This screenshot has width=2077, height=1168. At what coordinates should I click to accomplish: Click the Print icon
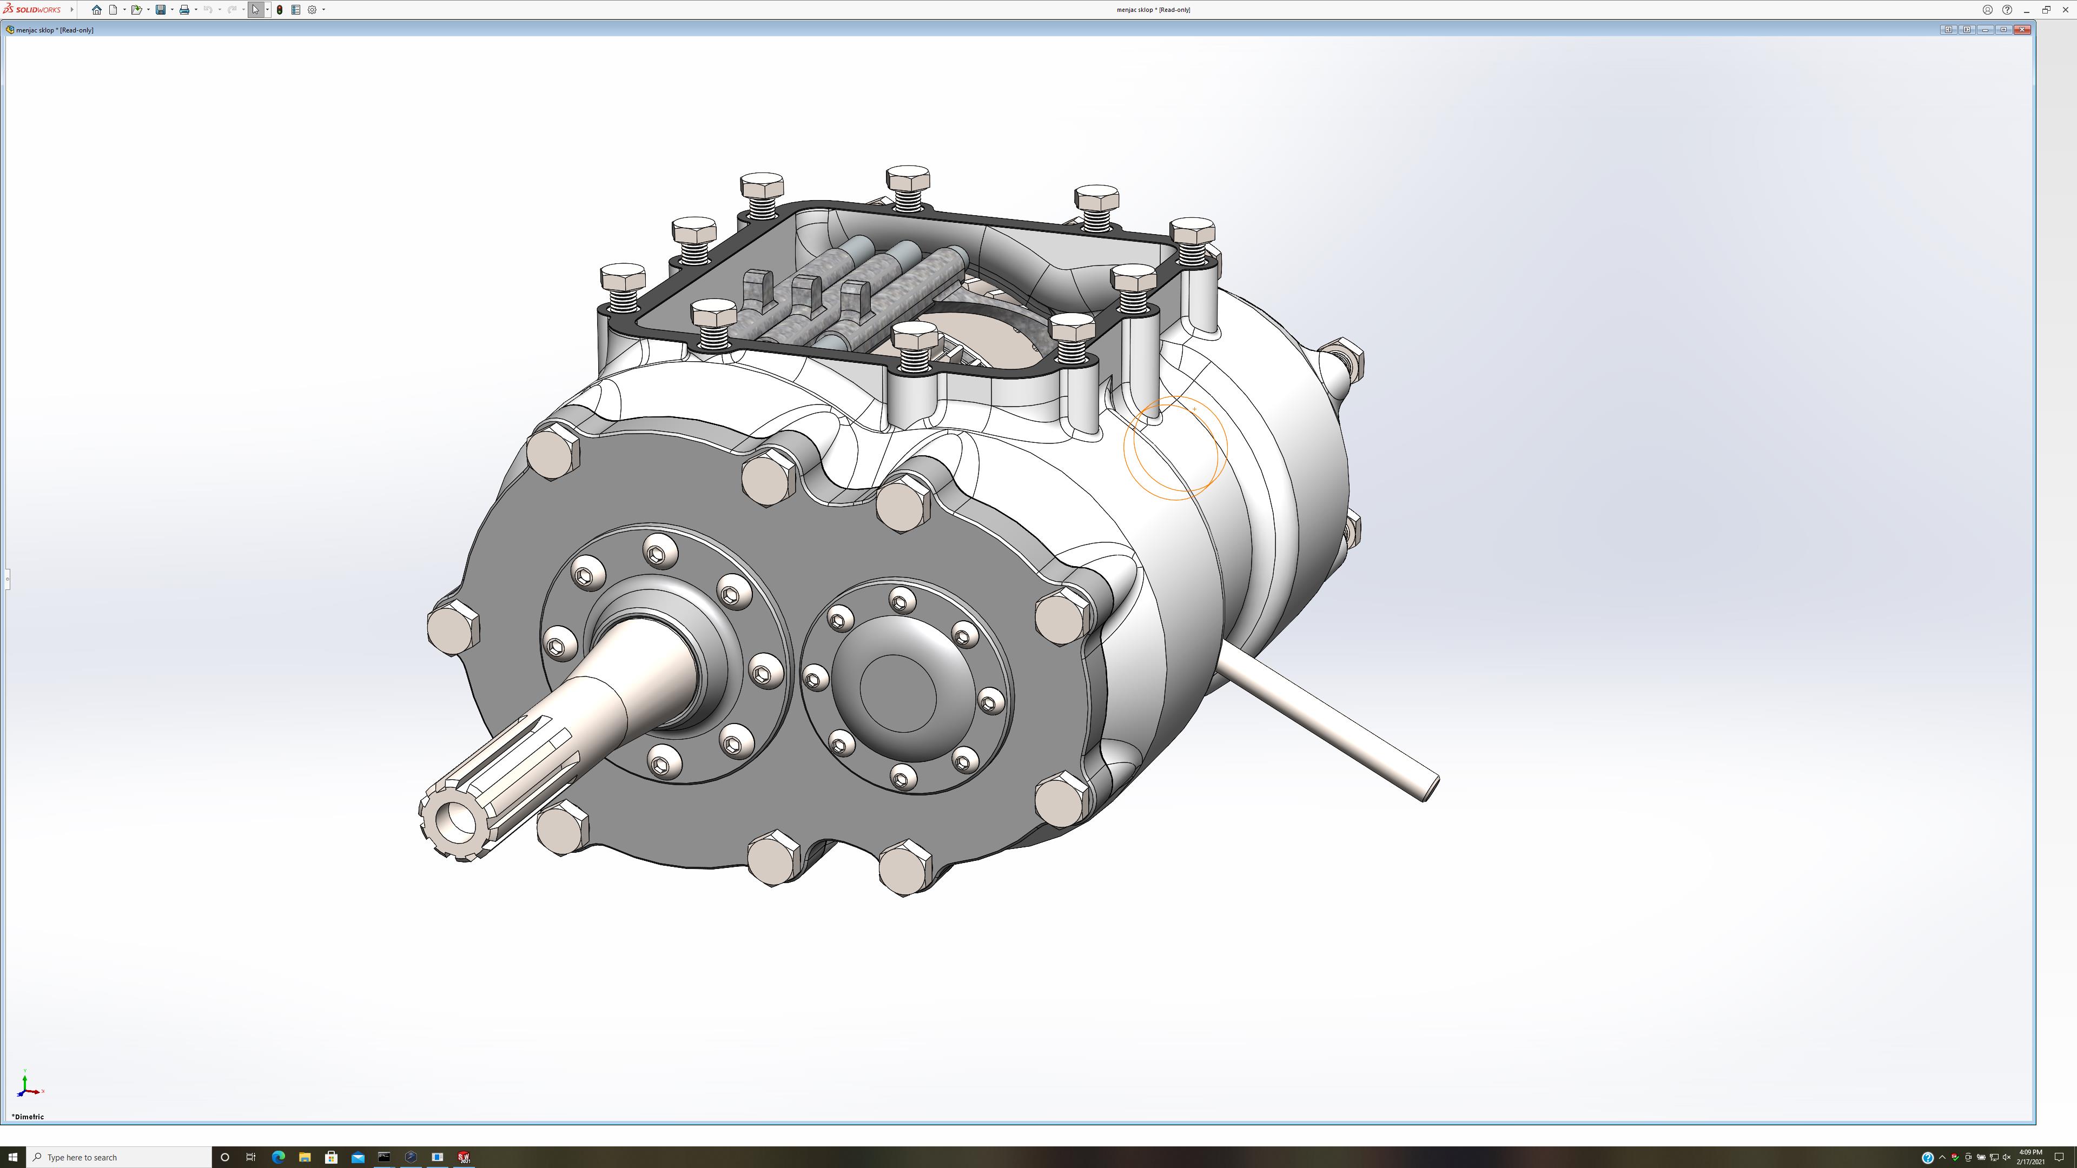click(x=184, y=10)
